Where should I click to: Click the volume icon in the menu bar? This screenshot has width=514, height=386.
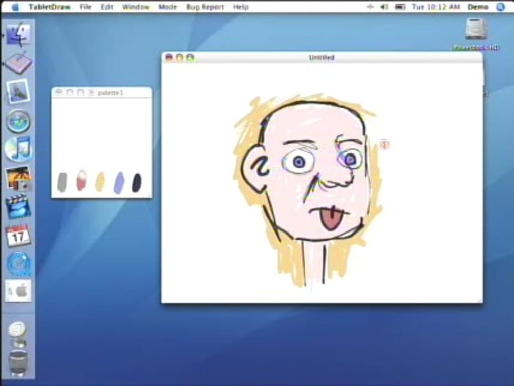[x=383, y=7]
